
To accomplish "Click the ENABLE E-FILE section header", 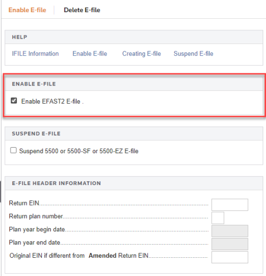I will coord(134,84).
